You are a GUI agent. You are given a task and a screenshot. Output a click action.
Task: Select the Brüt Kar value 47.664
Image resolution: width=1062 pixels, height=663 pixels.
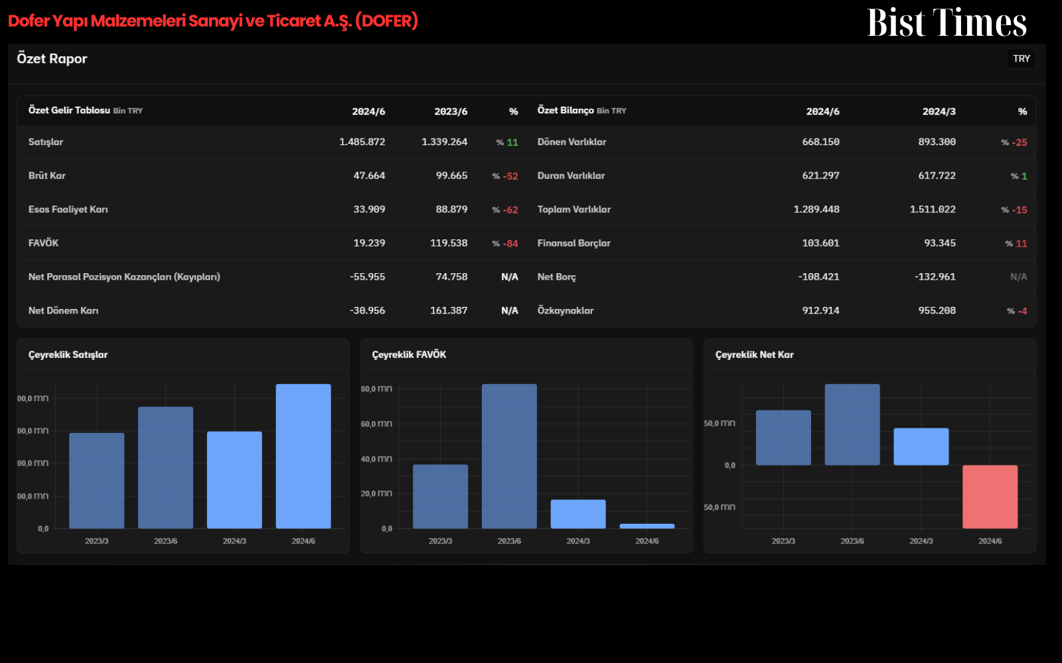(x=370, y=176)
